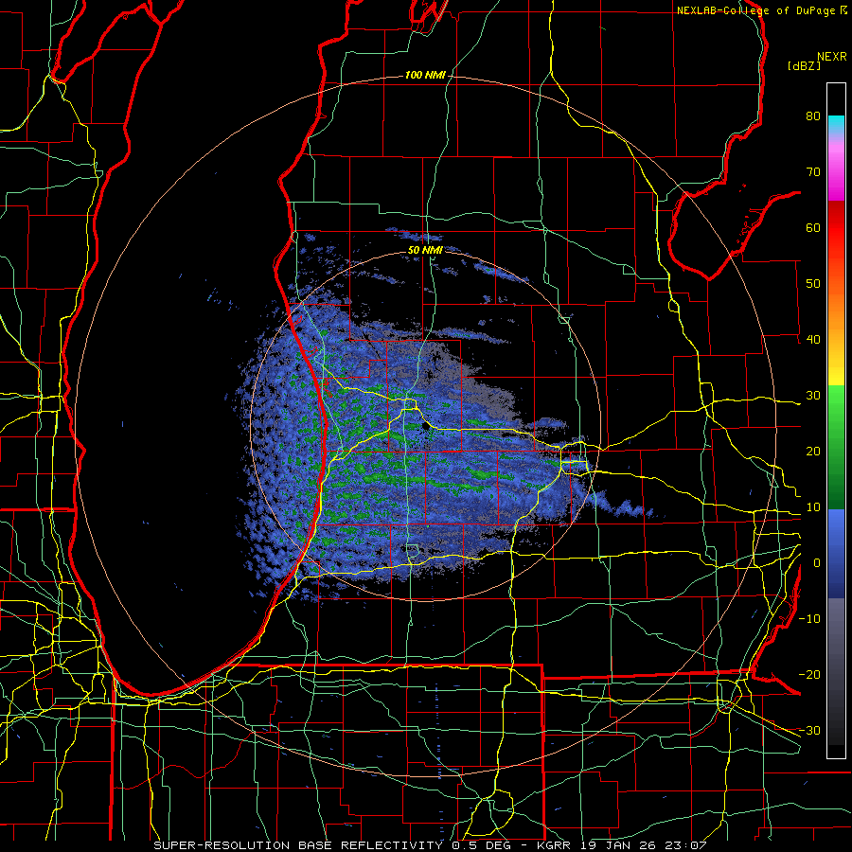This screenshot has height=852, width=852.
Task: Click the '-20' value on dBZ scale
Action: (x=809, y=674)
